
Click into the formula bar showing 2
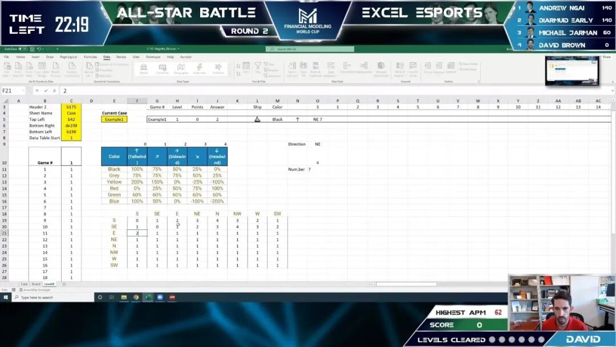(x=334, y=91)
